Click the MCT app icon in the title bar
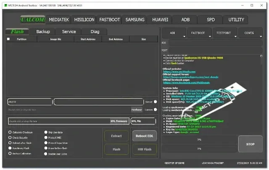The width and height of the screenshot is (269, 170). pos(6,5)
